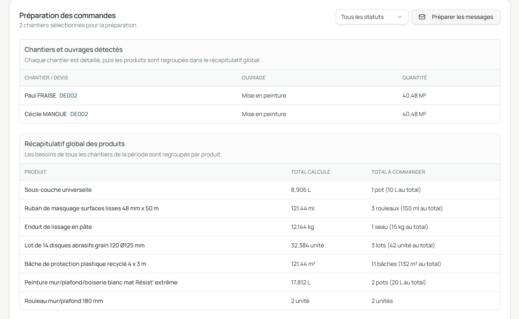Open the Tous les statuts dropdown
Image resolution: width=519 pixels, height=319 pixels.
pyautogui.click(x=372, y=17)
